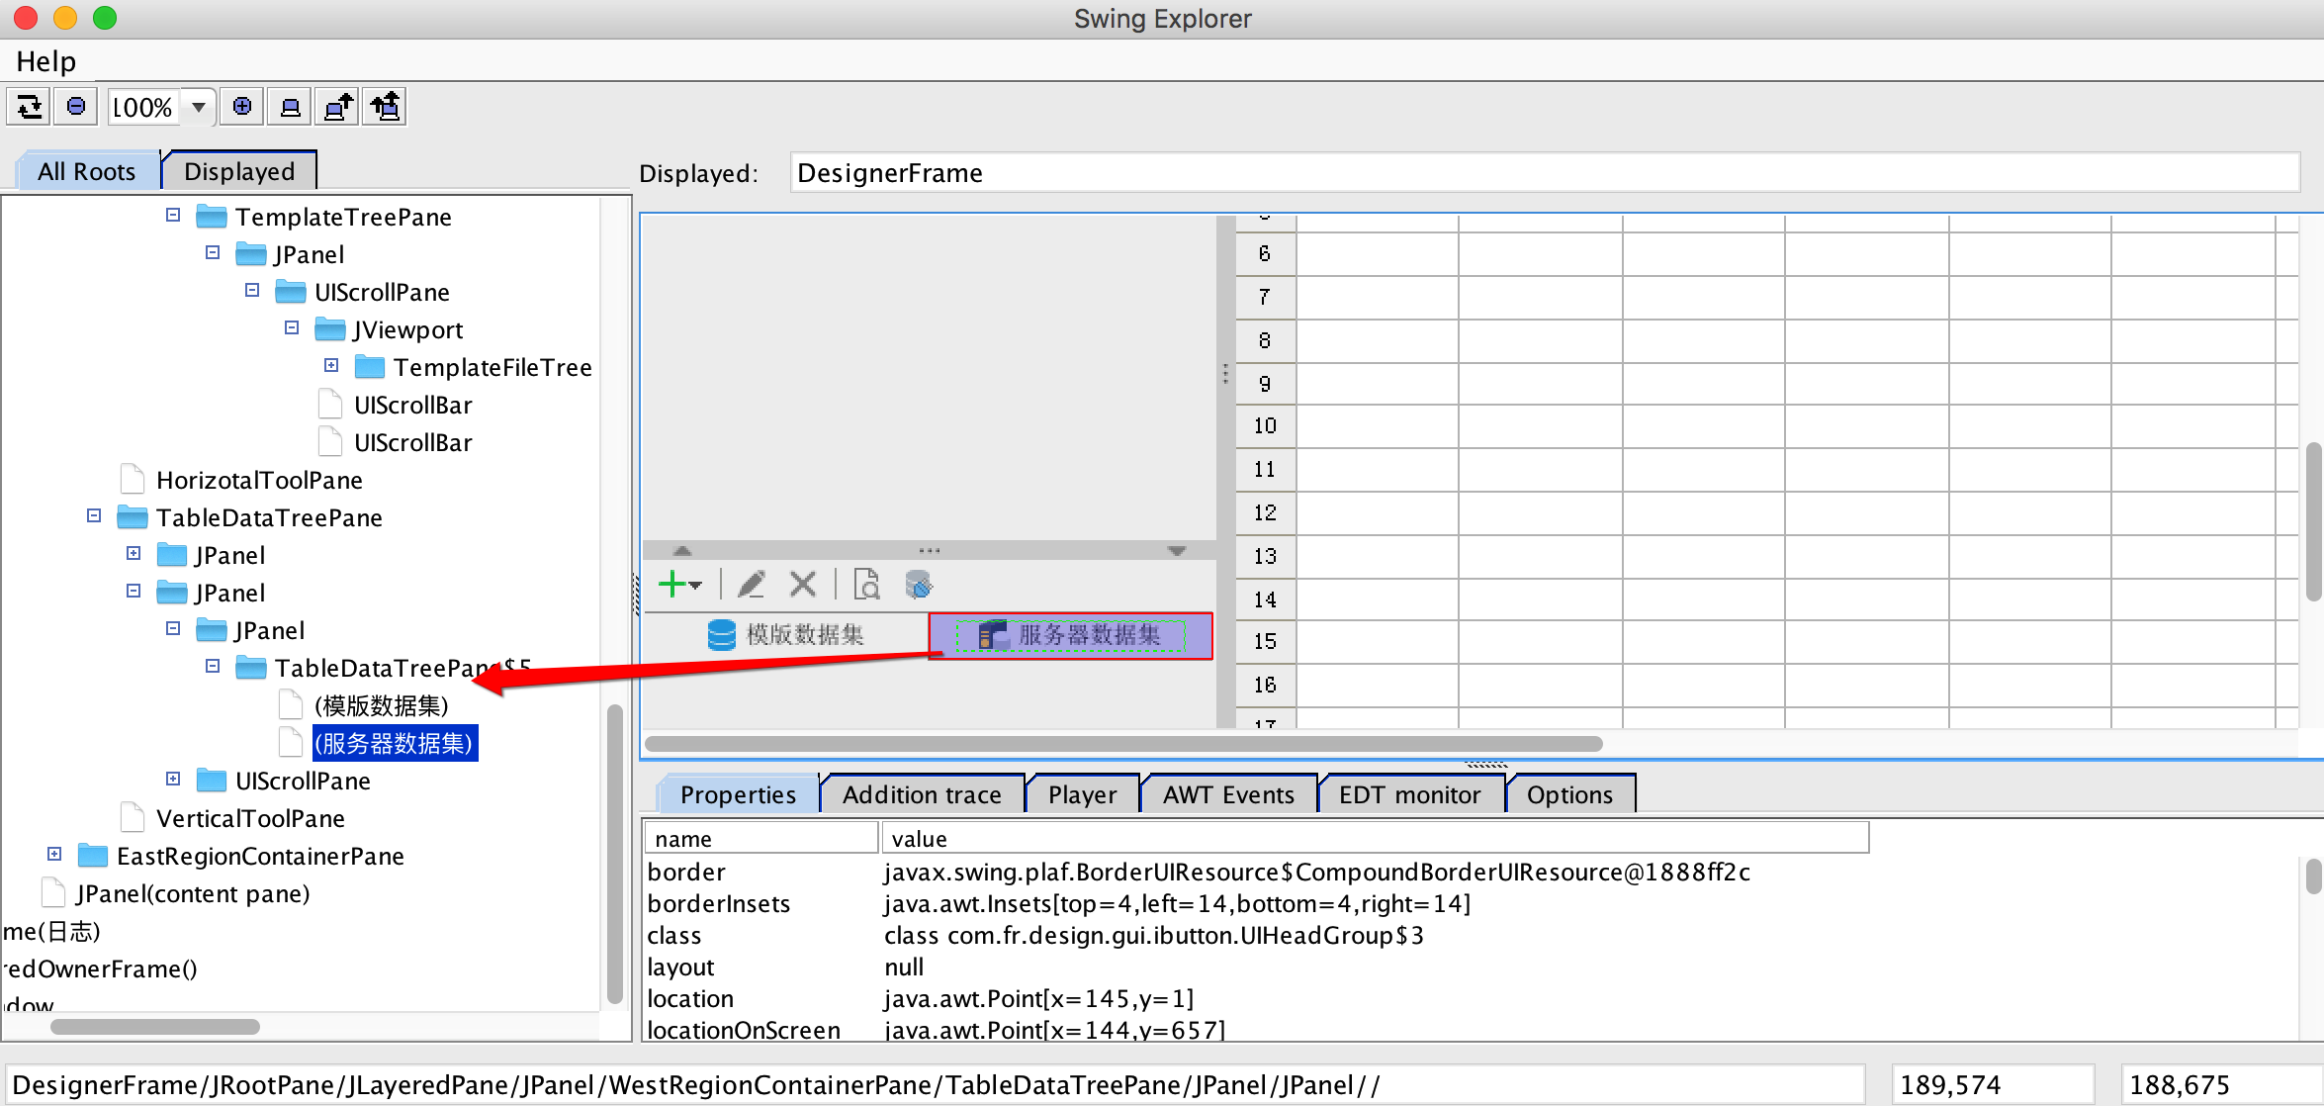The image size is (2324, 1106).
Task: Click the displayed frame horizontal scrollbar
Action: click(x=1123, y=744)
